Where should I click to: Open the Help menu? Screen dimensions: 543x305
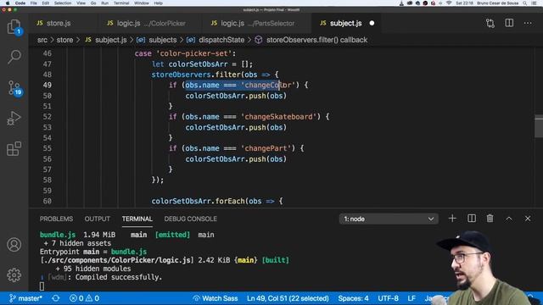click(x=159, y=3)
